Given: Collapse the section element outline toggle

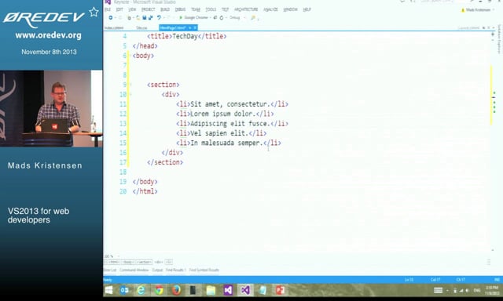Looking at the screenshot, I should (x=130, y=85).
